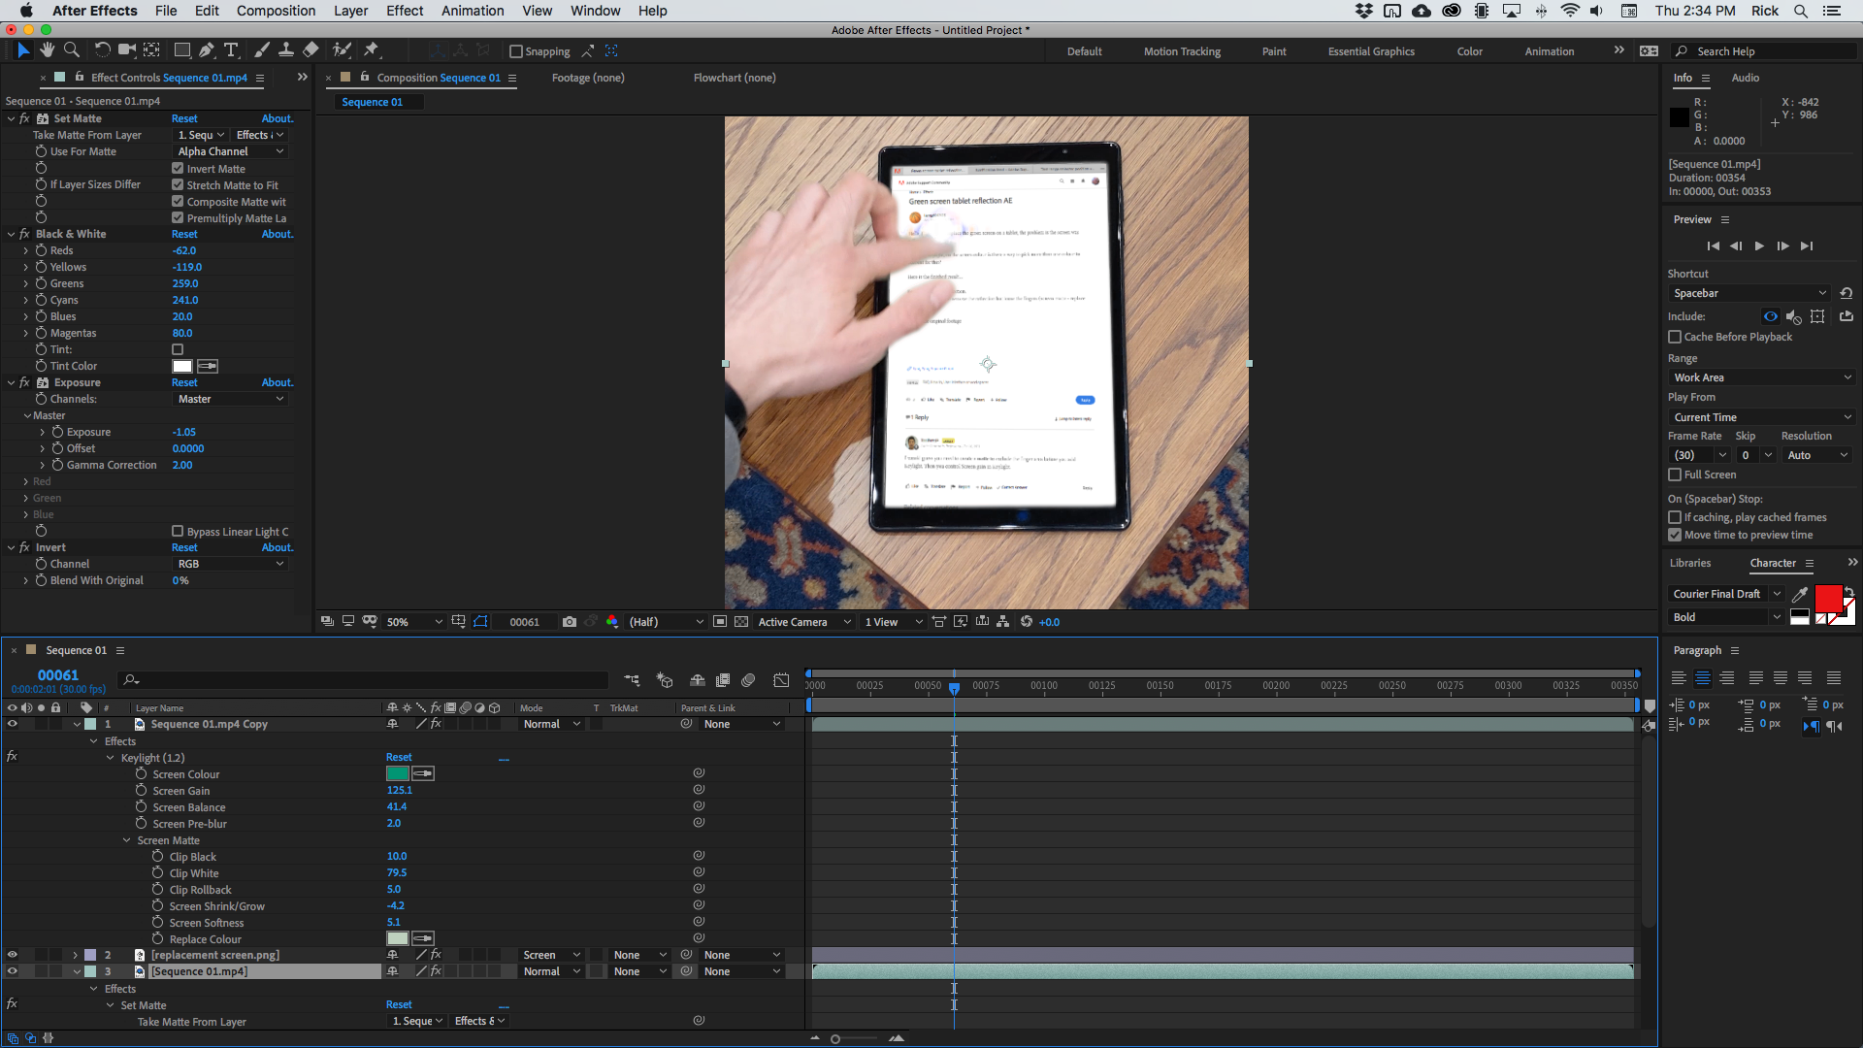Open the Composition menu in the menu bar
The image size is (1863, 1048).
pos(276,11)
